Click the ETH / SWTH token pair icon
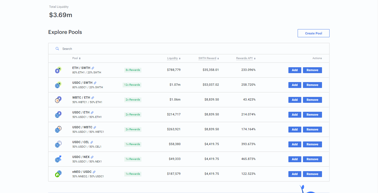378x193 pixels. tap(58, 70)
